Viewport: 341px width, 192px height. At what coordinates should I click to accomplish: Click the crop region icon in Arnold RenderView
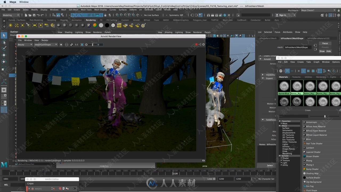(x=82, y=45)
